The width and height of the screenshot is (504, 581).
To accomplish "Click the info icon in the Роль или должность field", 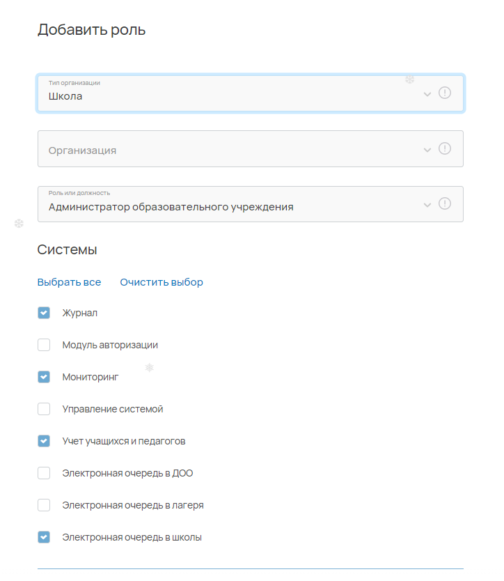I will pyautogui.click(x=444, y=203).
